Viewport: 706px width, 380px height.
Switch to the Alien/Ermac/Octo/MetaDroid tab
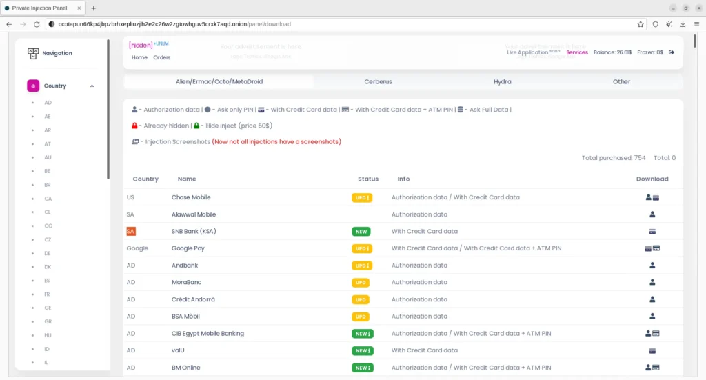[219, 81]
